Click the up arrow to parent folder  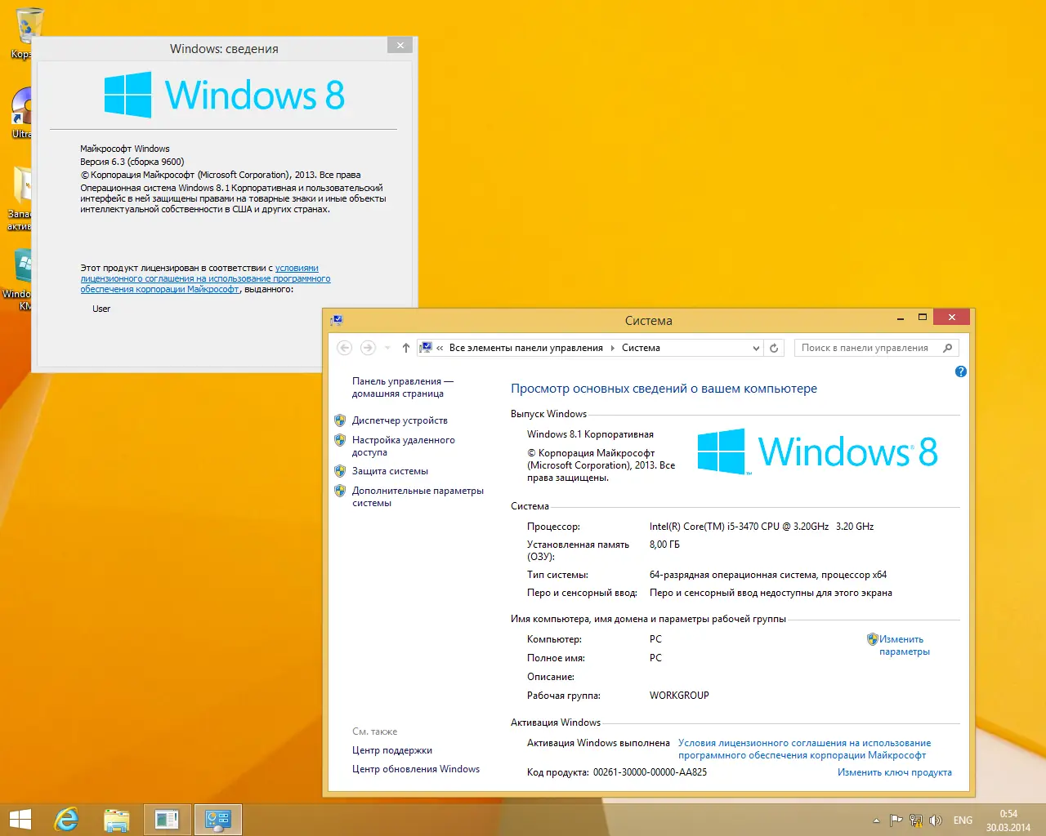click(406, 348)
